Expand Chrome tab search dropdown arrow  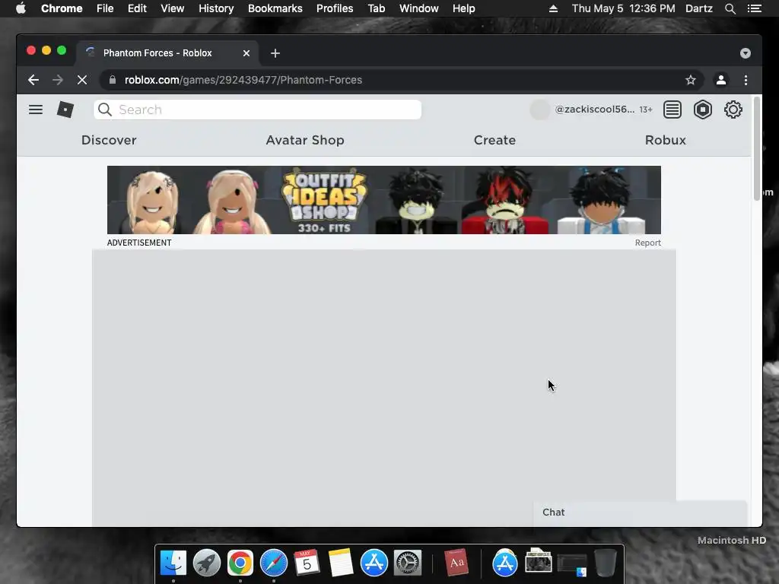(746, 53)
